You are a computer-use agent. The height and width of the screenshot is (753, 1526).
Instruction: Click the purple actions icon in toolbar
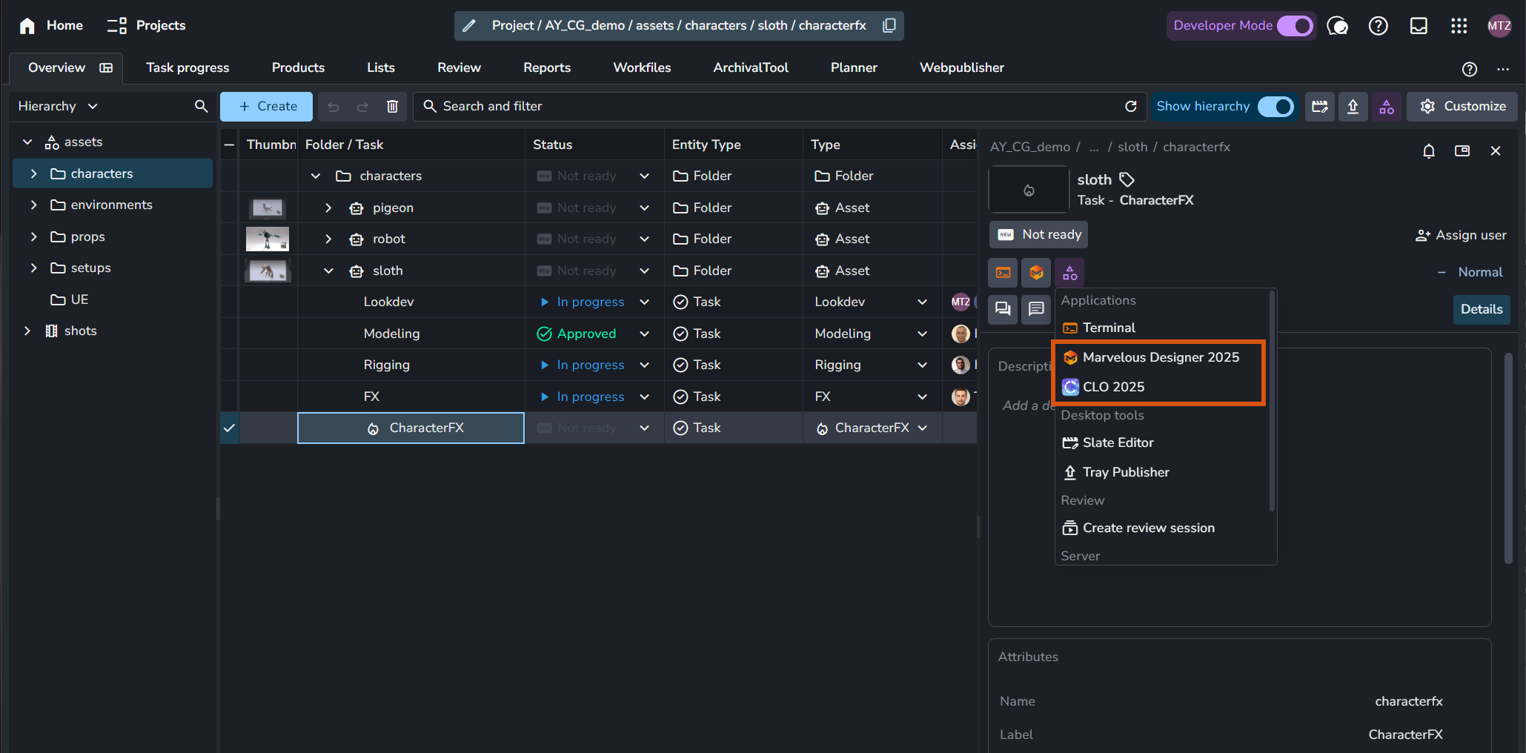(x=1386, y=107)
